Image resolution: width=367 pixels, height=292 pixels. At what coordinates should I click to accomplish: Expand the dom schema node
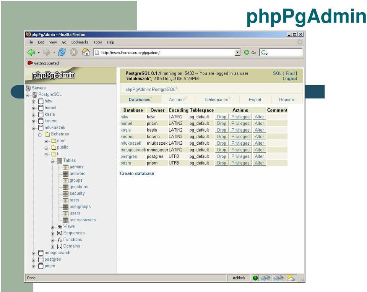(x=46, y=141)
